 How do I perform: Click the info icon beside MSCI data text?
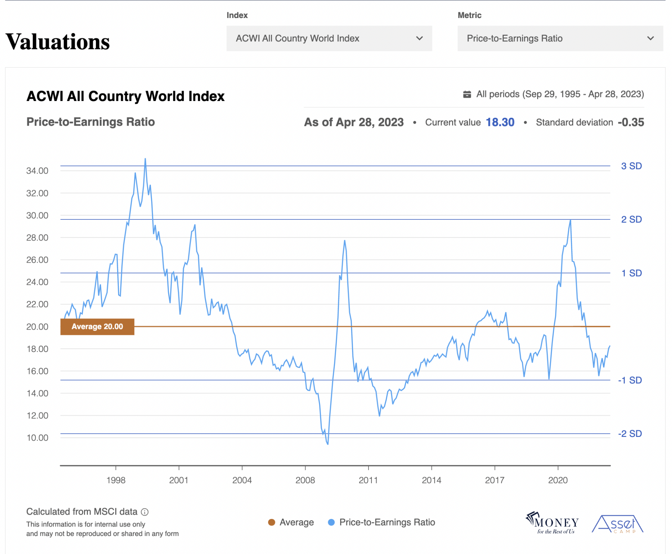coord(145,511)
